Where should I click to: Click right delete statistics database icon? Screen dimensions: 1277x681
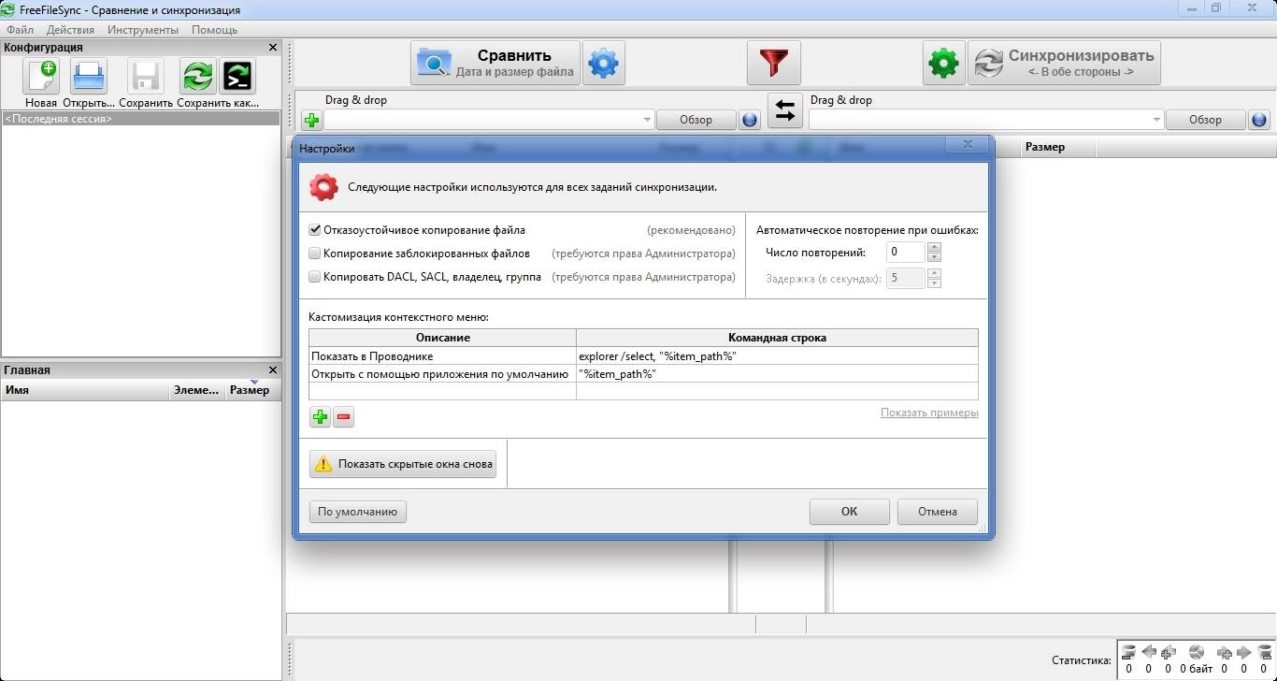(1265, 652)
